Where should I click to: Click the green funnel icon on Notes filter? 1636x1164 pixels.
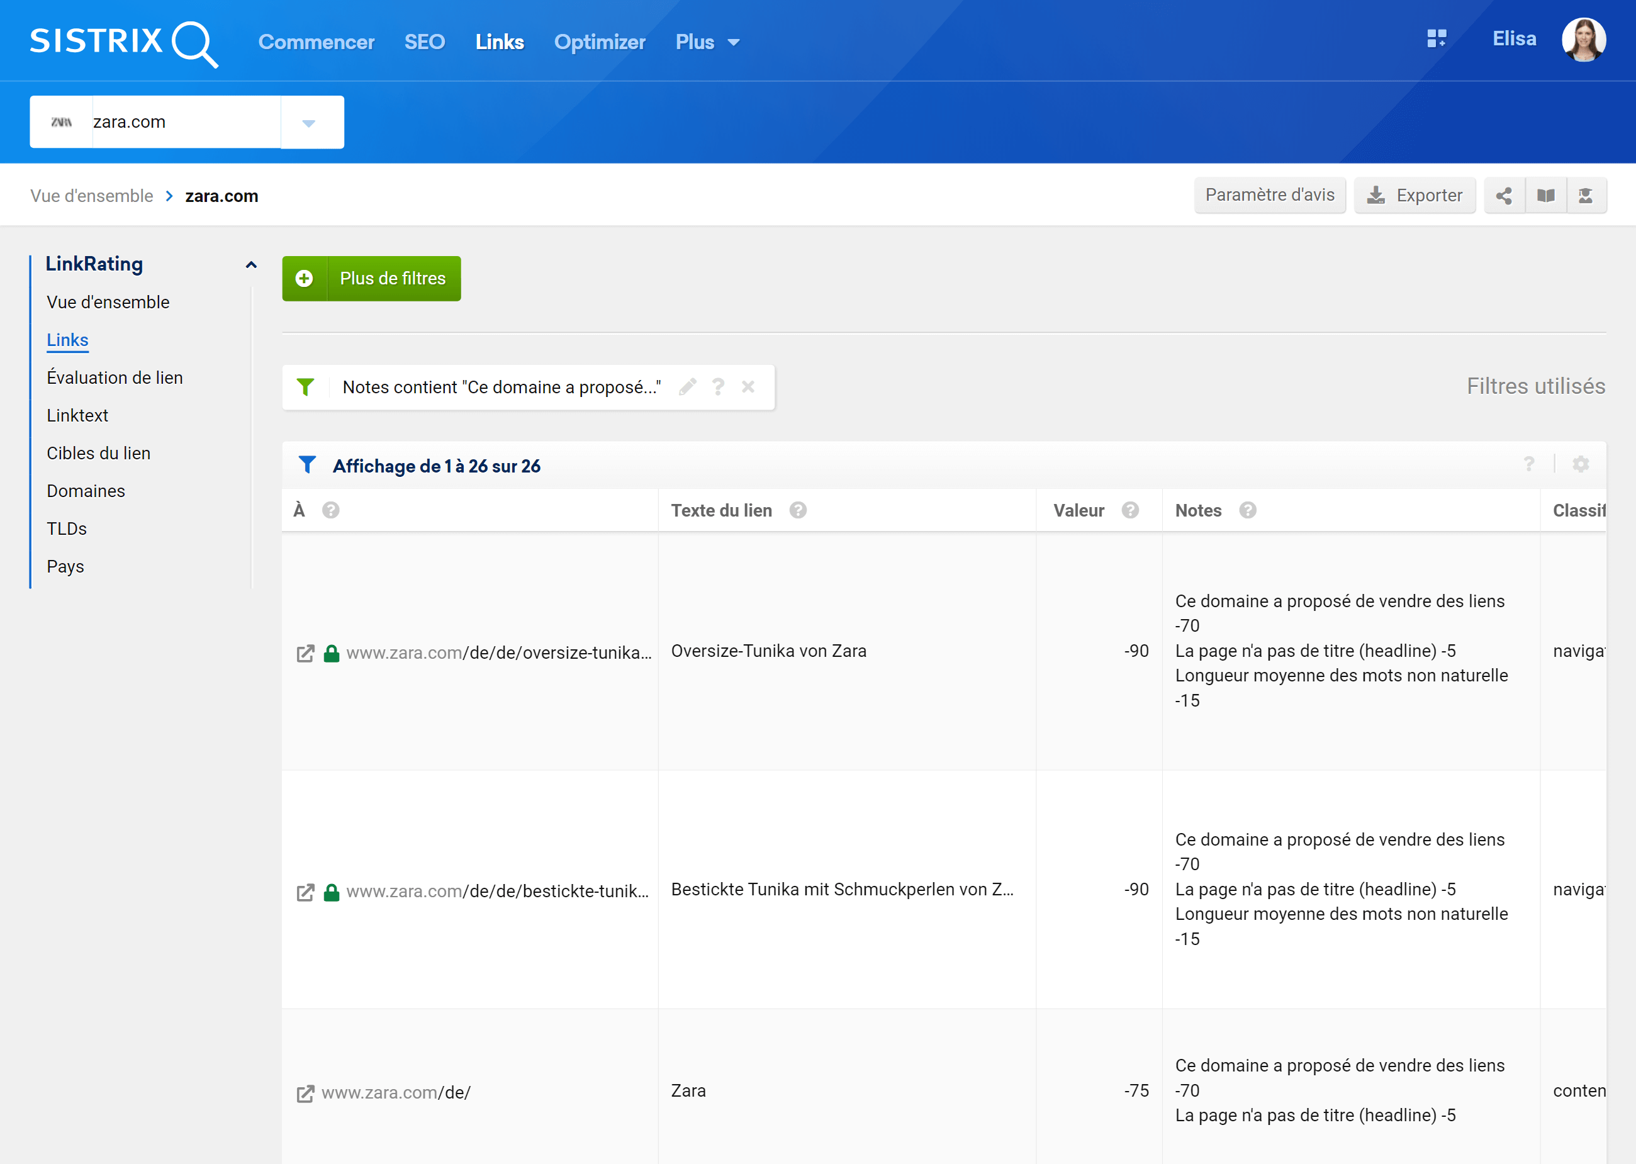point(306,387)
